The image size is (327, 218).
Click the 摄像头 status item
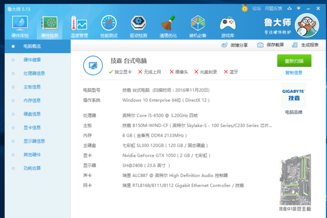pos(179,72)
